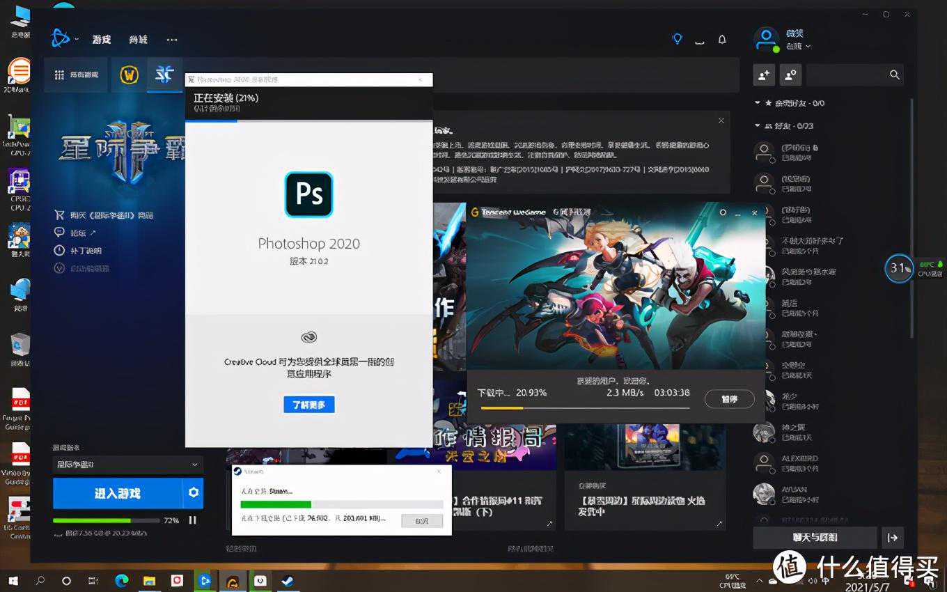Click the 暂停 button in WeGame downloader
947x592 pixels.
729,399
